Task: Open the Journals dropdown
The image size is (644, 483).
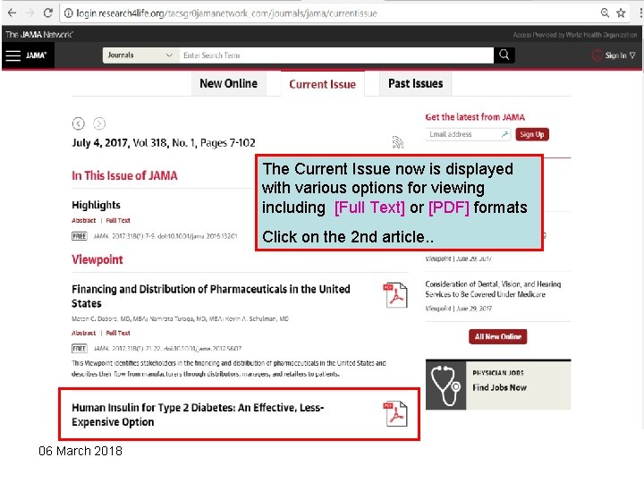Action: (x=140, y=55)
